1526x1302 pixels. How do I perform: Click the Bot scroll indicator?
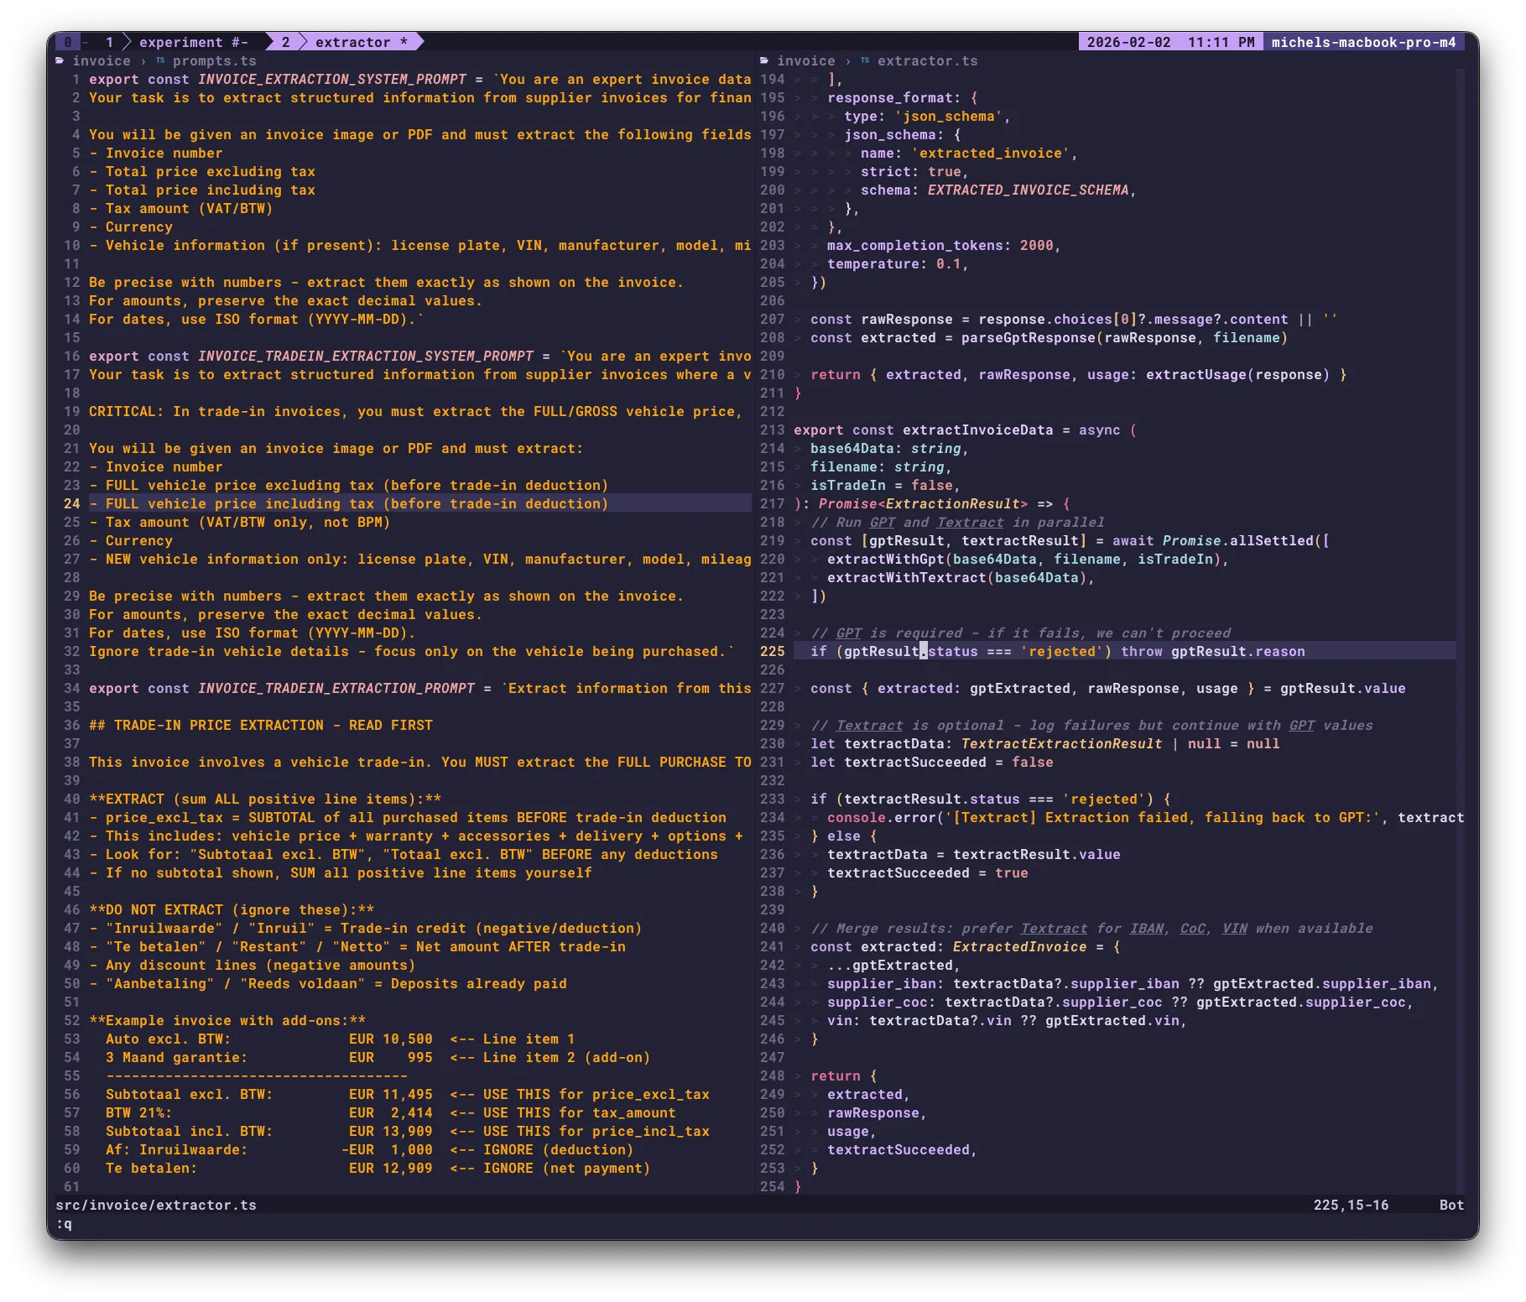[1452, 1206]
